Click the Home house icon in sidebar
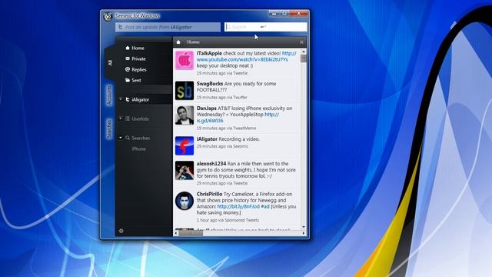 tap(128, 48)
